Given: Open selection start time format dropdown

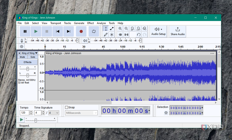Looking at the screenshot, I should (x=202, y=108).
